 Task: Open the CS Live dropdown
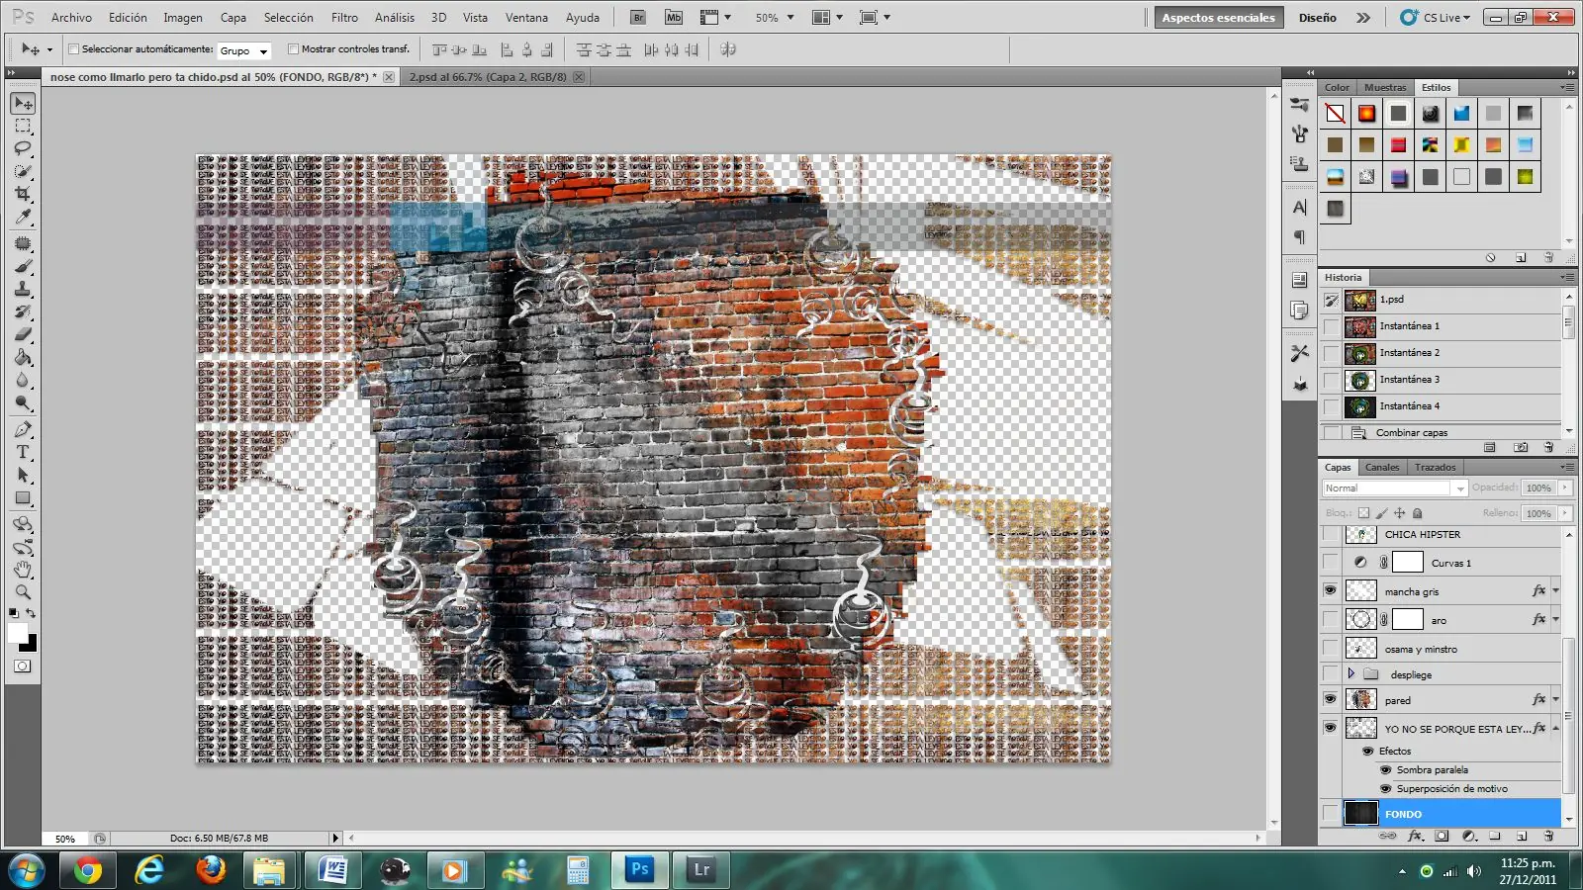coord(1436,17)
